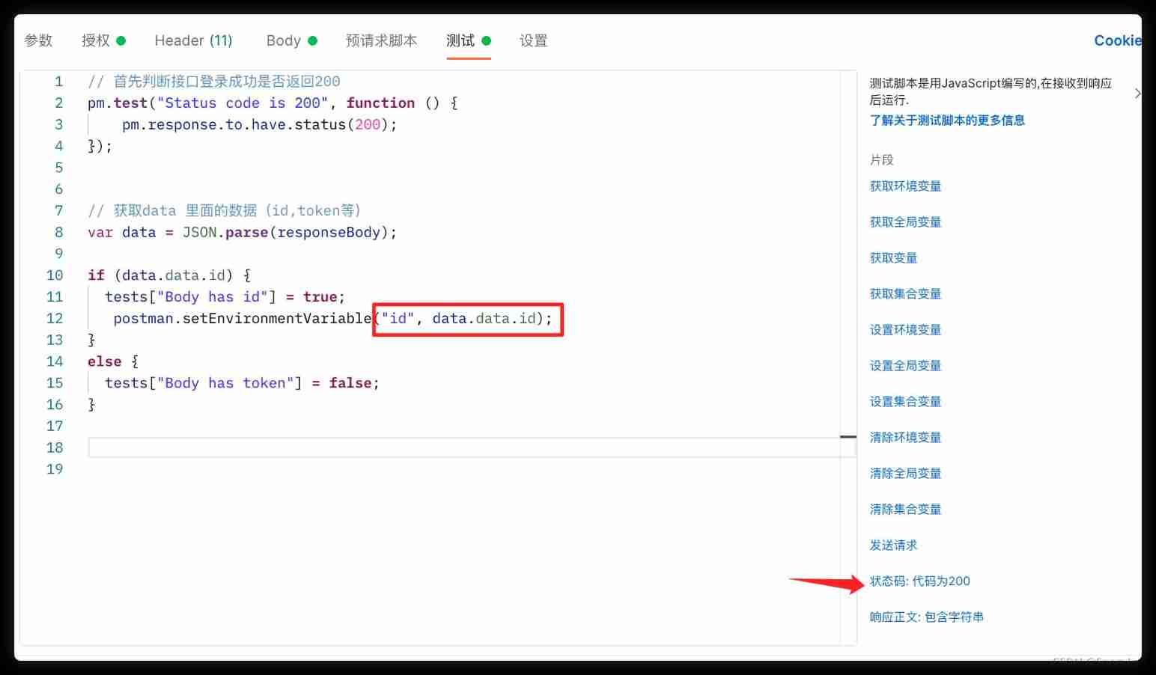Insert the 发送请求 snippet
Viewport: 1156px width, 675px height.
pyautogui.click(x=893, y=545)
